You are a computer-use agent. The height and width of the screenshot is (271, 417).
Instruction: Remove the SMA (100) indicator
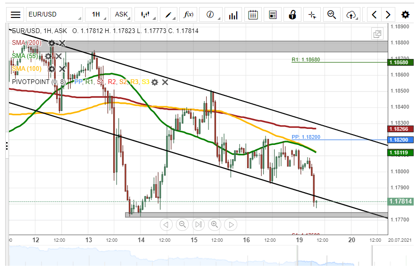pyautogui.click(x=62, y=69)
